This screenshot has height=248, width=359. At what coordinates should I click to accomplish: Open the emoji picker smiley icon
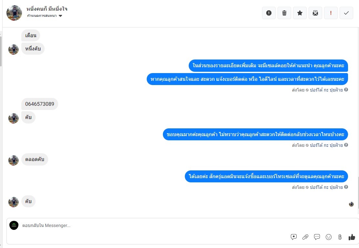[x=329, y=237]
